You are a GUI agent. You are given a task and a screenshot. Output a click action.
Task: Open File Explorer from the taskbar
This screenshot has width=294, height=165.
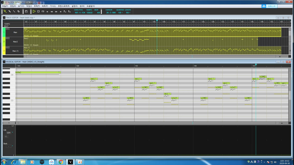[x=23, y=162]
